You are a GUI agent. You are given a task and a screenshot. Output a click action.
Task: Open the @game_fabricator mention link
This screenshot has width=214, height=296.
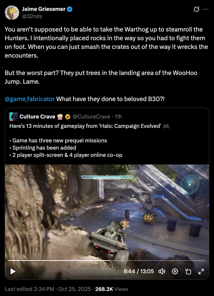pyautogui.click(x=30, y=99)
